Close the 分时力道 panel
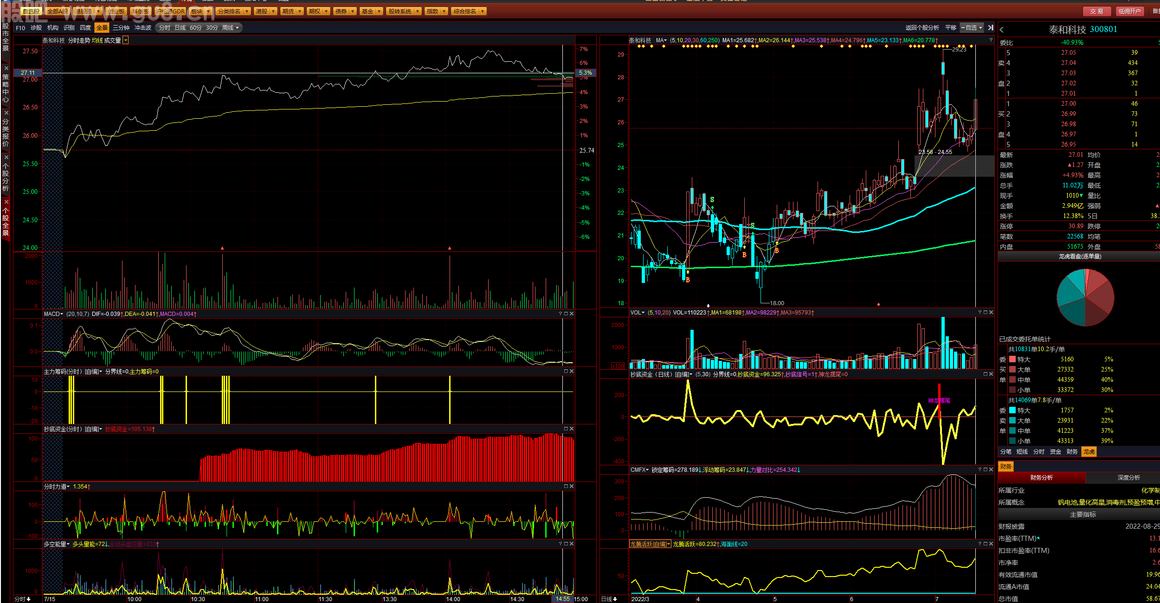Image resolution: width=1160 pixels, height=603 pixels. pos(572,487)
